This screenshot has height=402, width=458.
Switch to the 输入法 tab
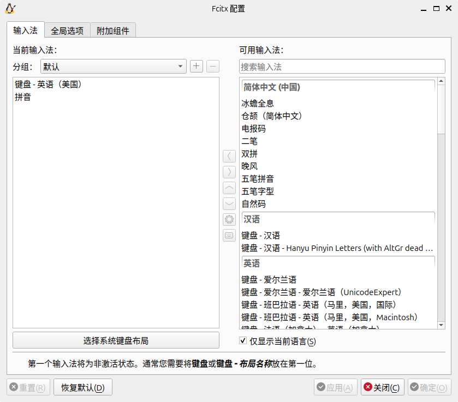pyautogui.click(x=26, y=30)
